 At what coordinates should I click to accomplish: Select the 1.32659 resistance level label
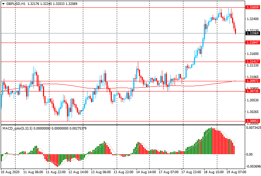coord(253,7)
